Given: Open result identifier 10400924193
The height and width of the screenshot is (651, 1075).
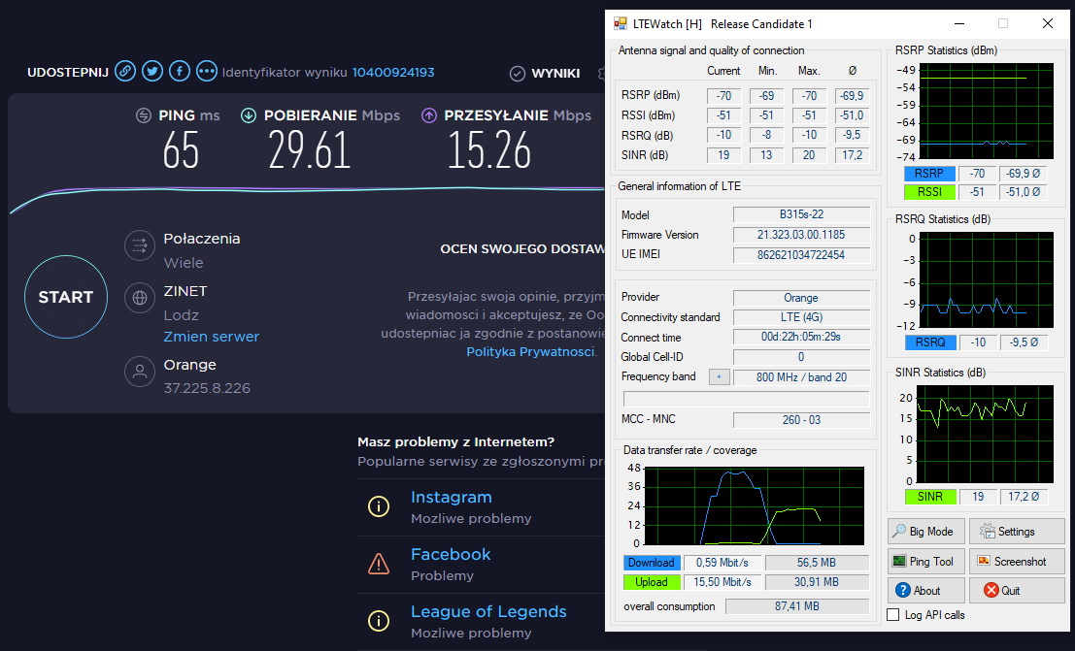Looking at the screenshot, I should coord(393,72).
